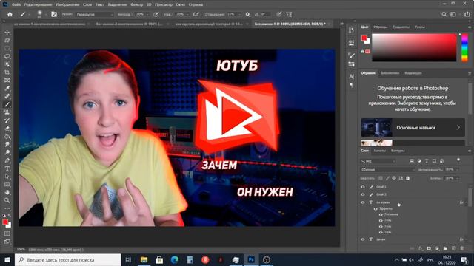Select the Zoom tool in the toolbar
Screen dimensions: 474x266
click(x=7, y=200)
